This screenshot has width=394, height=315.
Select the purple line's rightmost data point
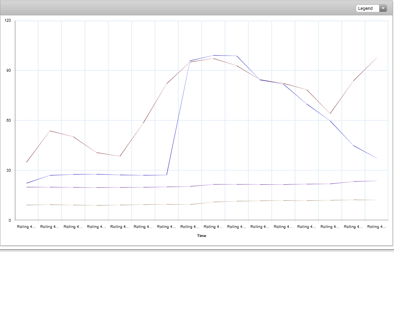377,181
